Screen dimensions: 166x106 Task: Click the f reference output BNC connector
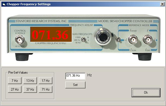(148, 40)
